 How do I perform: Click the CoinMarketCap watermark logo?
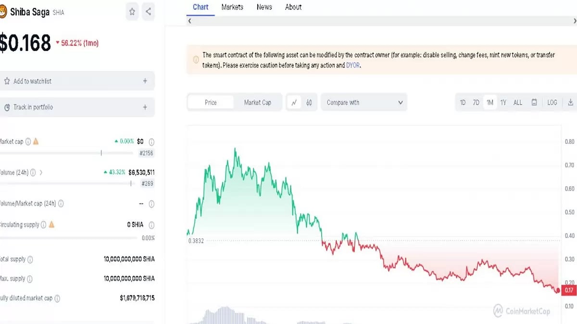pyautogui.click(x=498, y=311)
